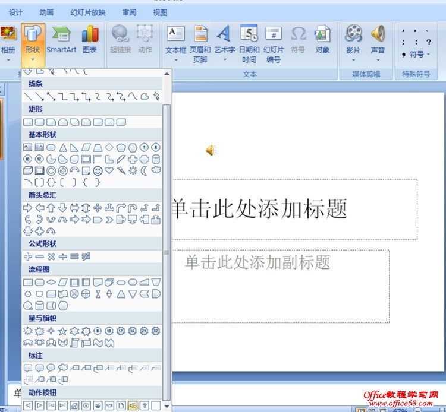Select the straight Line shape
The width and height of the screenshot is (446, 412).
[x=27, y=97]
